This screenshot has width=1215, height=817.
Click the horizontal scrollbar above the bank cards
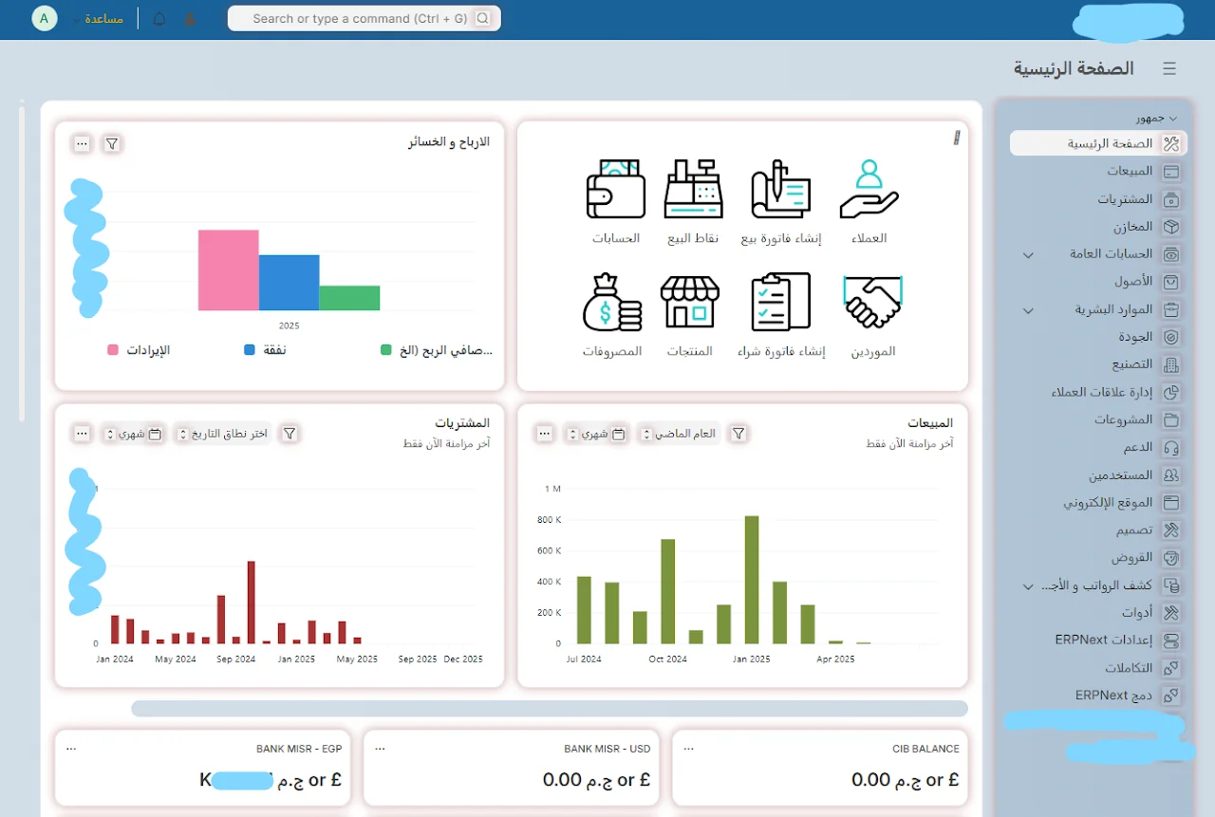tap(550, 709)
